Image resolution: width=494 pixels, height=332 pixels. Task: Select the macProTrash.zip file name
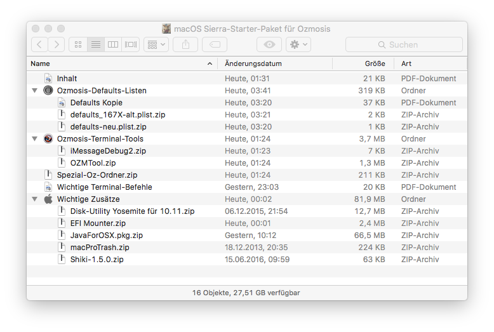click(100, 248)
